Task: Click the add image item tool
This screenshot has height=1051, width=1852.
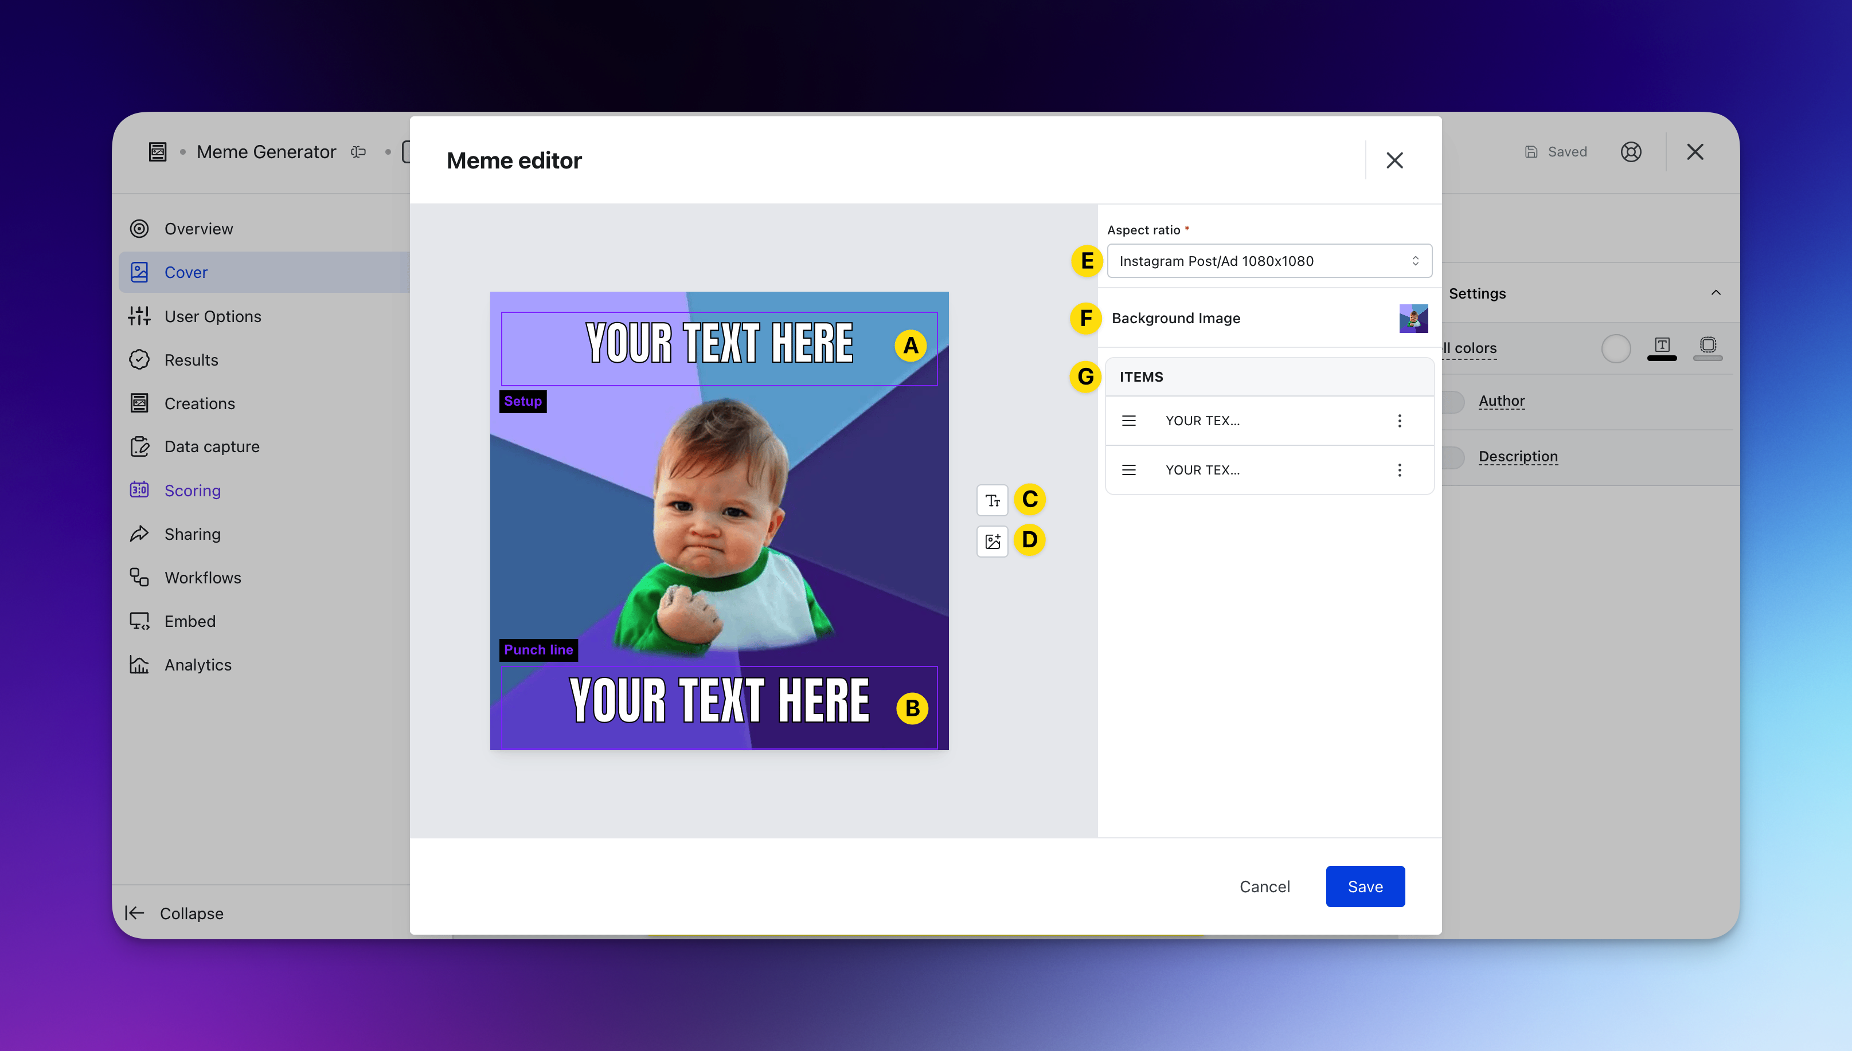Action: pos(992,542)
